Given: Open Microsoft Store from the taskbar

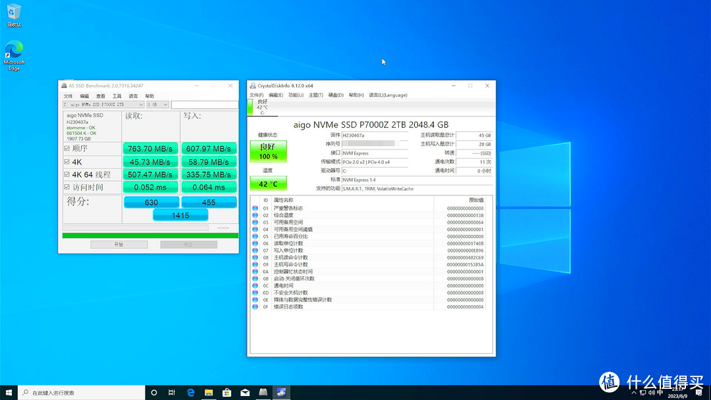Looking at the screenshot, I should click(x=226, y=393).
